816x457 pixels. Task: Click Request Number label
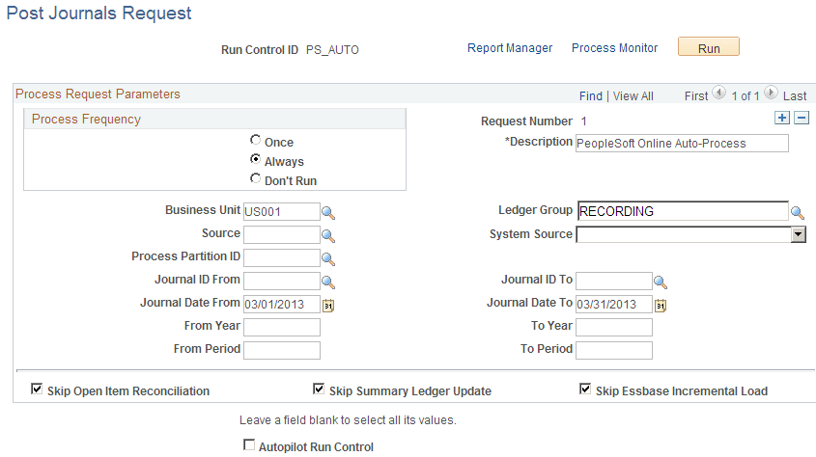coord(526,121)
